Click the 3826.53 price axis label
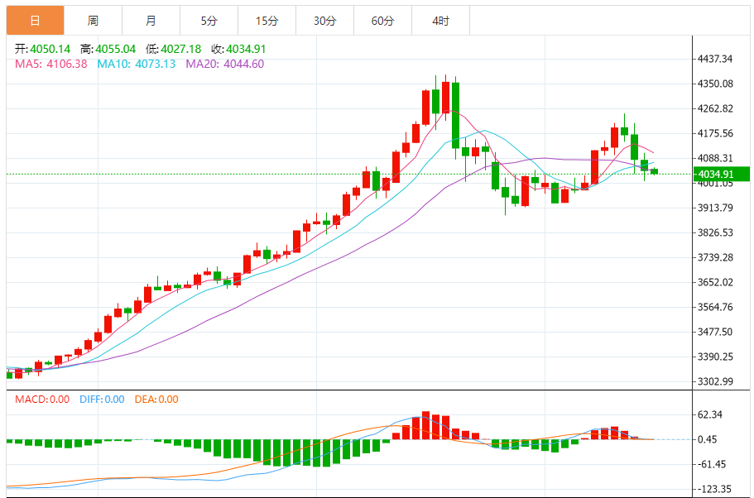The height and width of the screenshot is (498, 754). 715,232
